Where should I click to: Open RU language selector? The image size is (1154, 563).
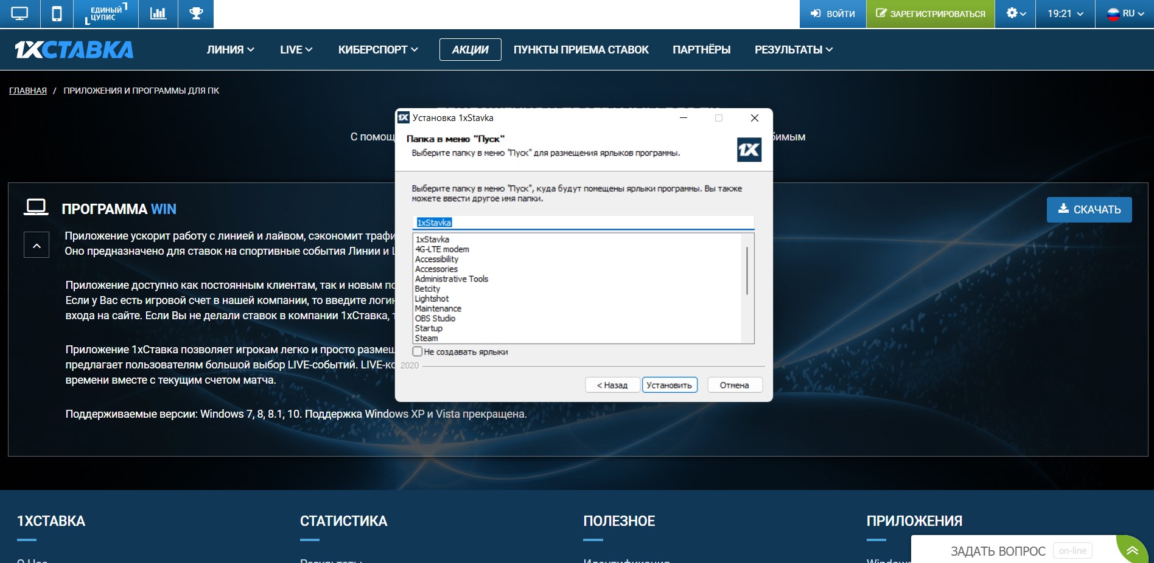pos(1124,13)
